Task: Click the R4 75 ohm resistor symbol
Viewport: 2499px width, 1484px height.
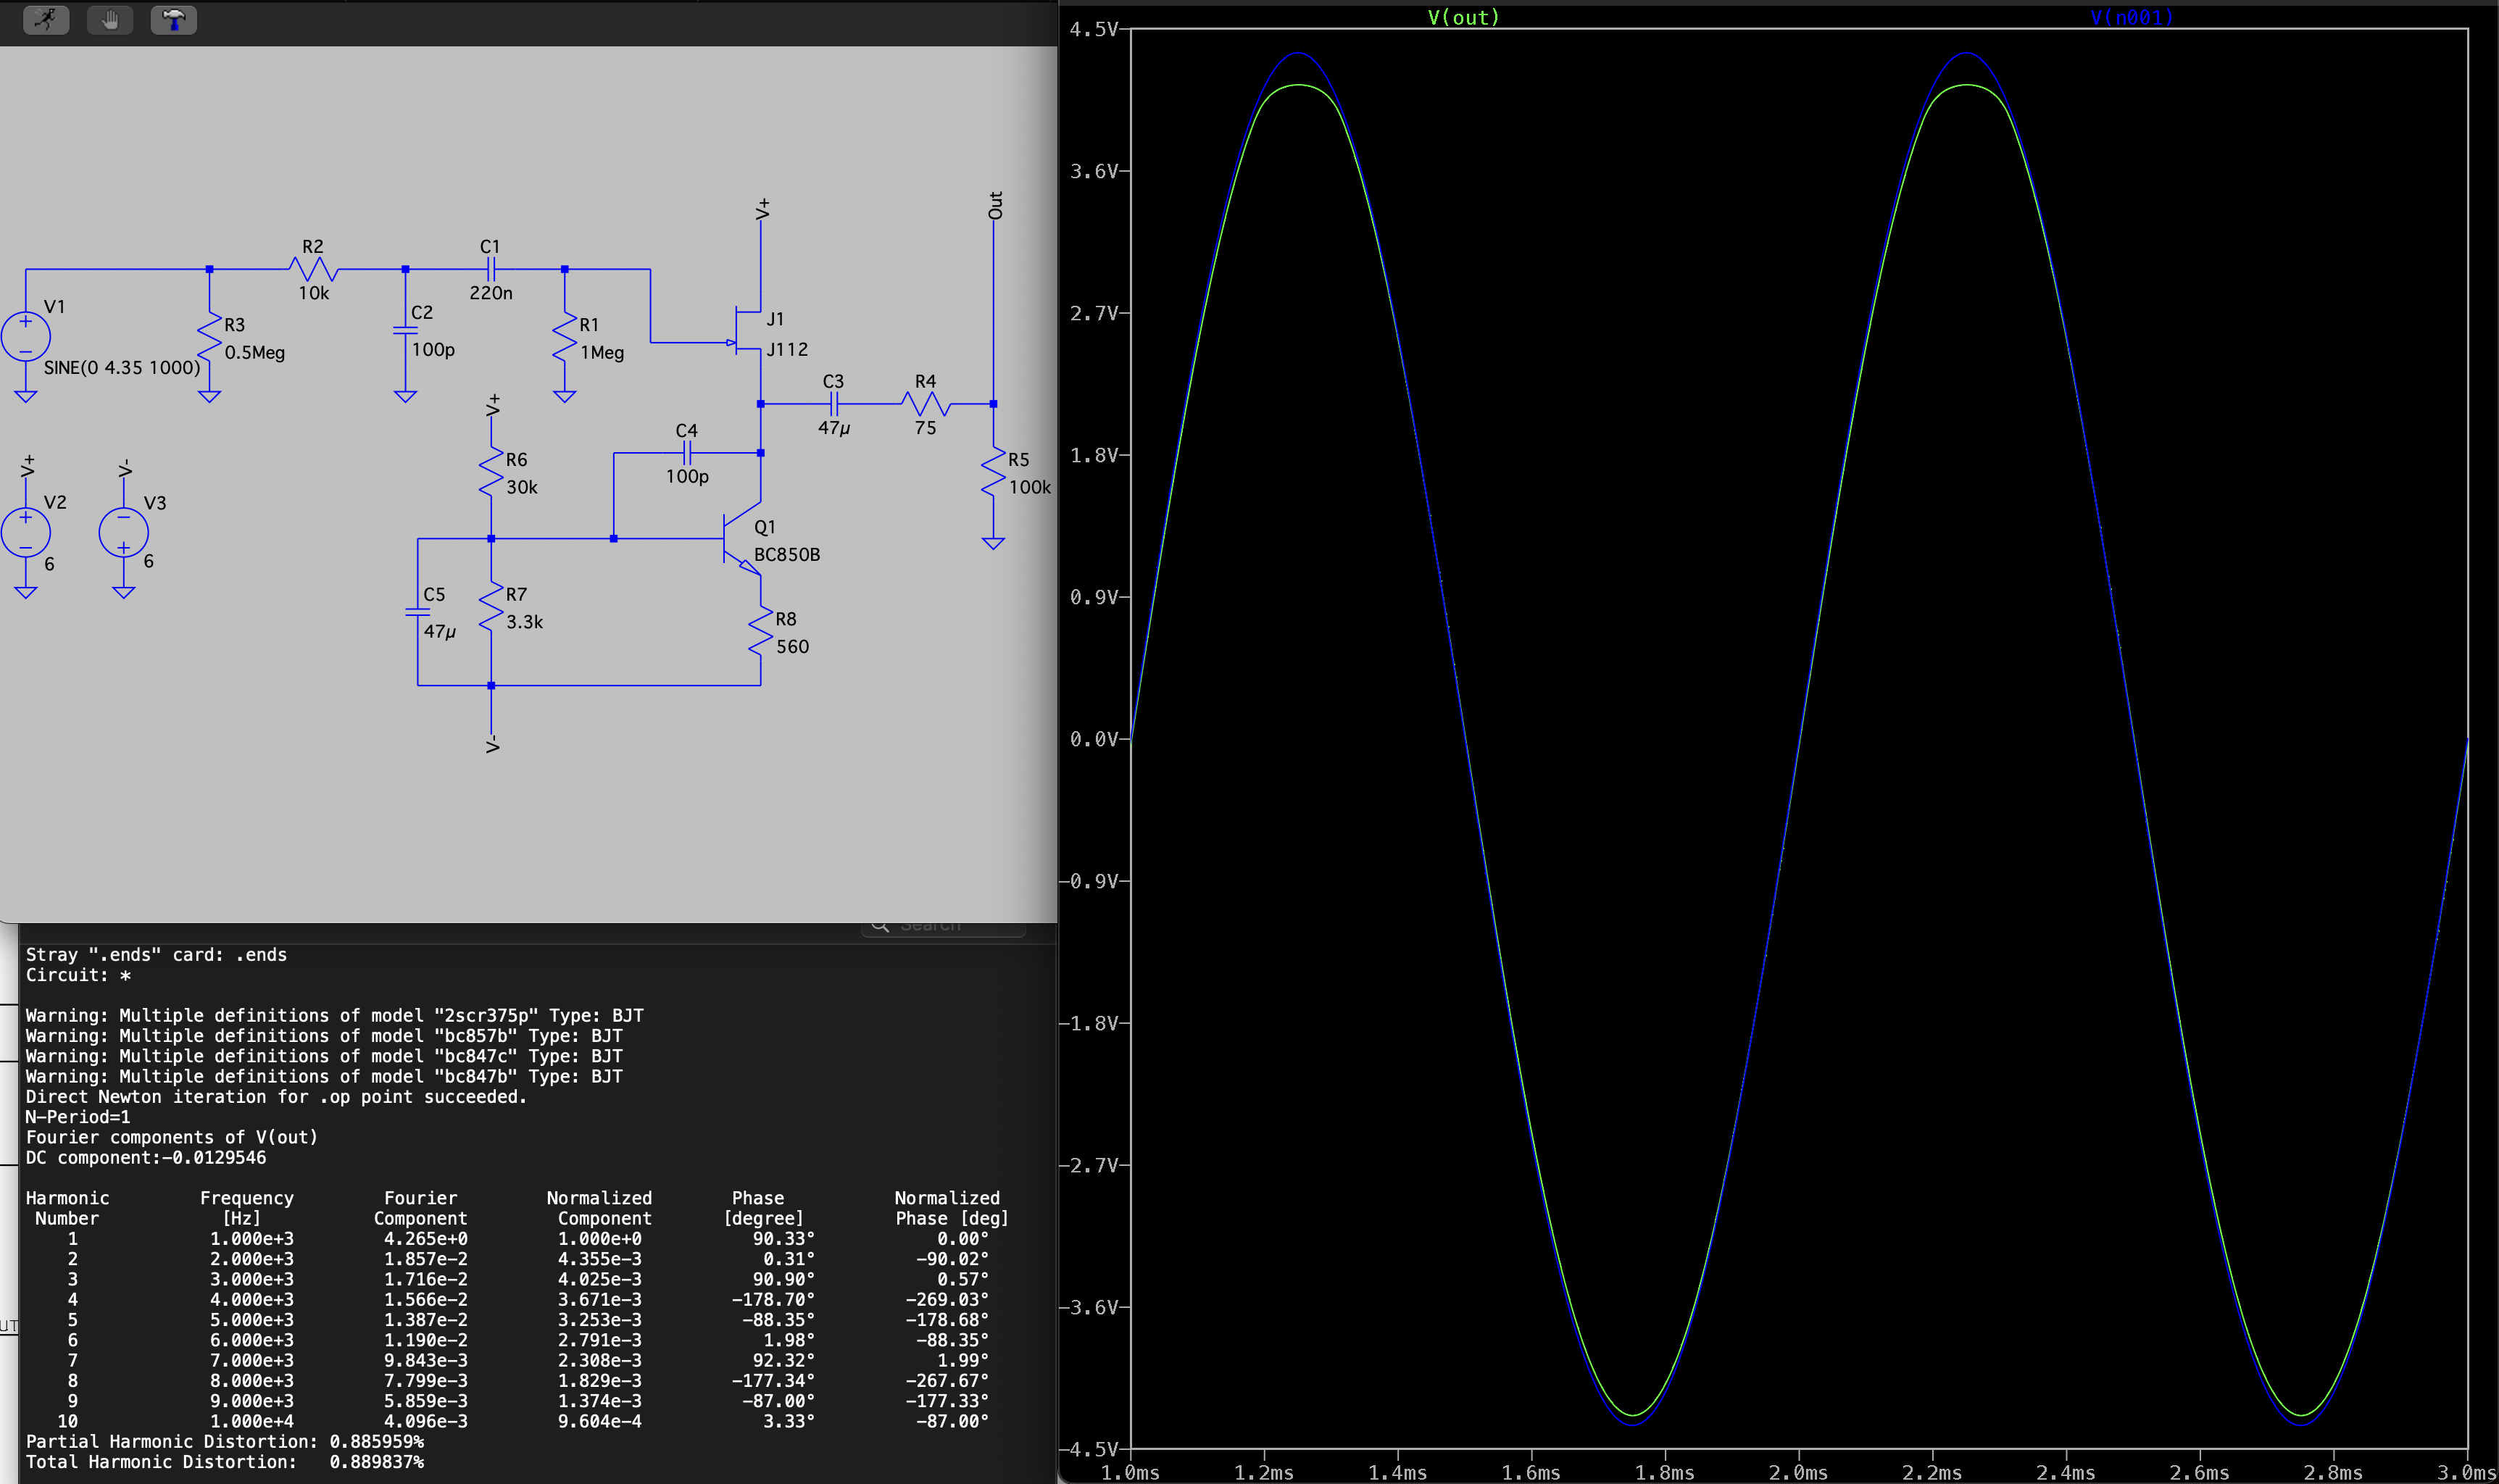Action: 925,404
